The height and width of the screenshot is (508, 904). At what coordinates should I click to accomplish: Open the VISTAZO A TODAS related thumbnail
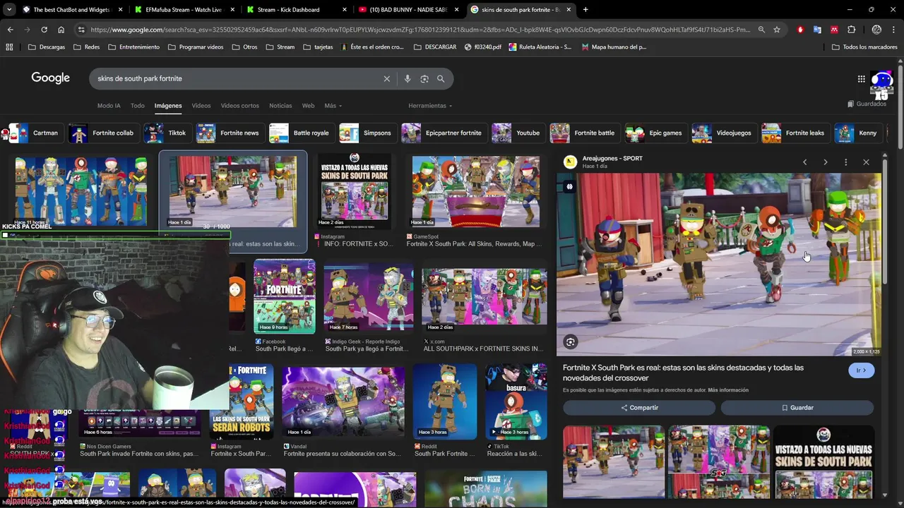click(823, 461)
